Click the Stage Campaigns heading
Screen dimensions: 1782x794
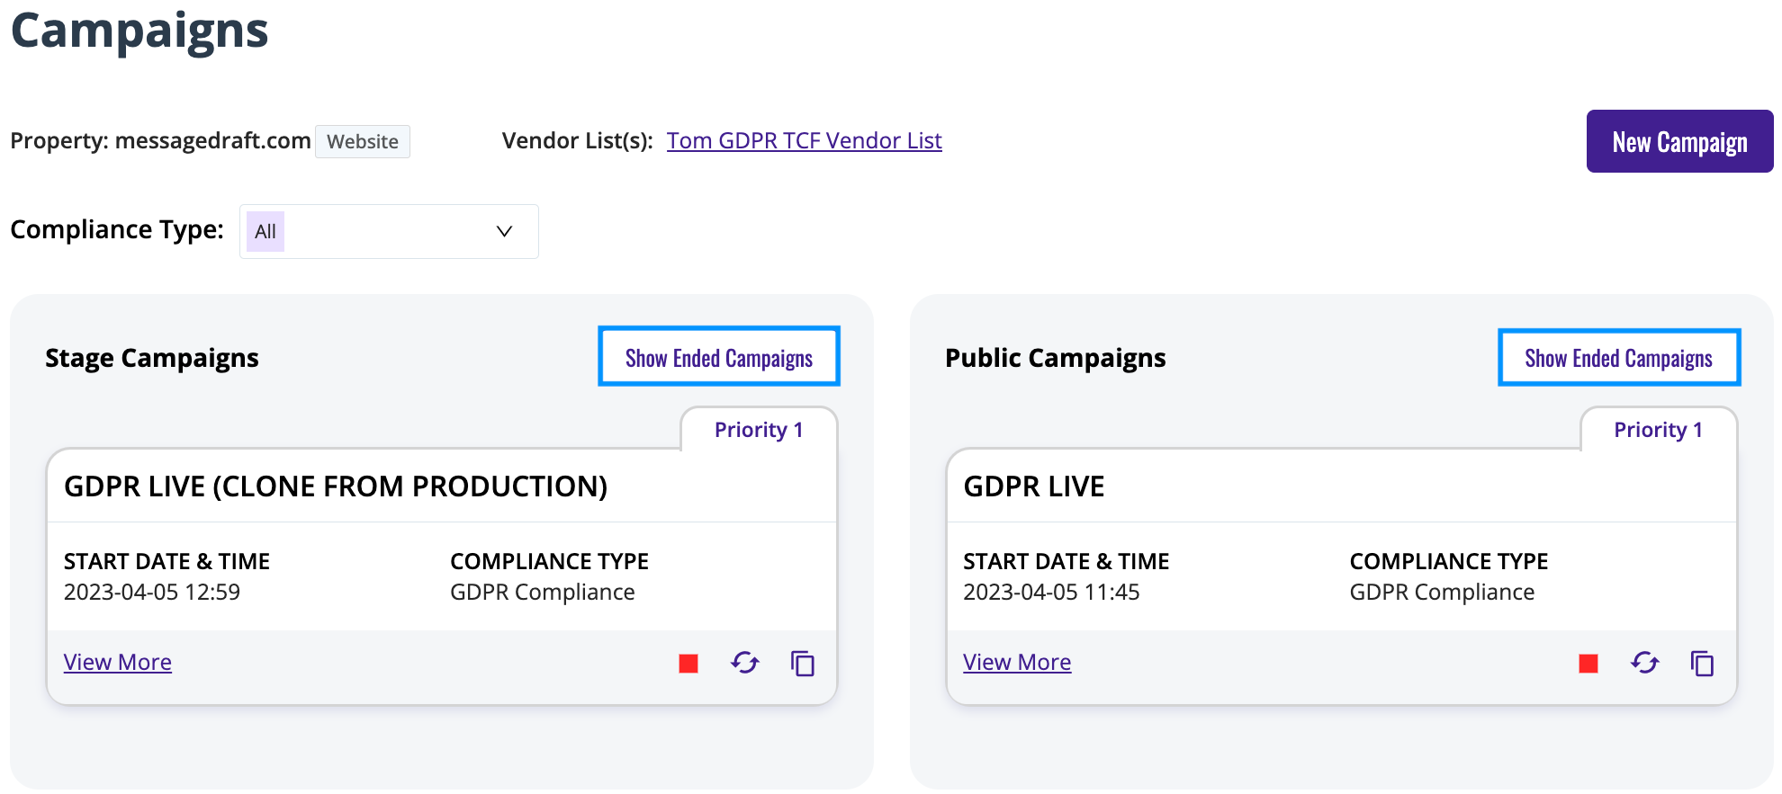coord(152,358)
